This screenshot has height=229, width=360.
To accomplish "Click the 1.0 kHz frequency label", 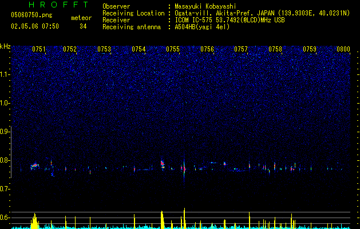I will coord(5,103).
